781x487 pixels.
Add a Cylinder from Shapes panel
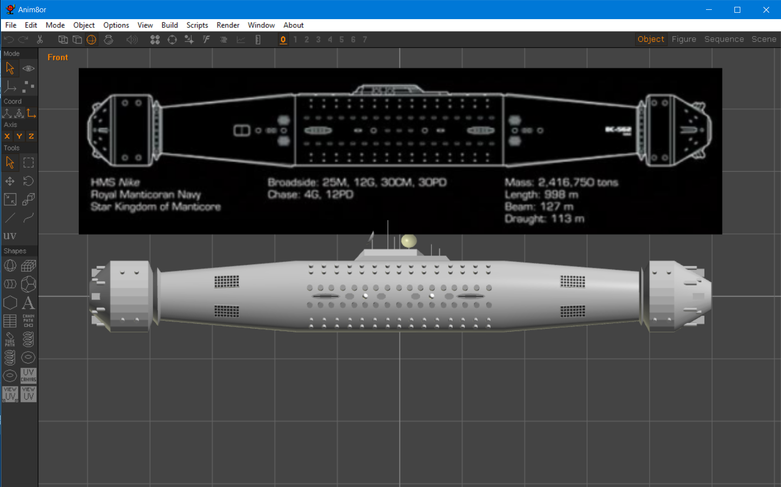(10, 284)
